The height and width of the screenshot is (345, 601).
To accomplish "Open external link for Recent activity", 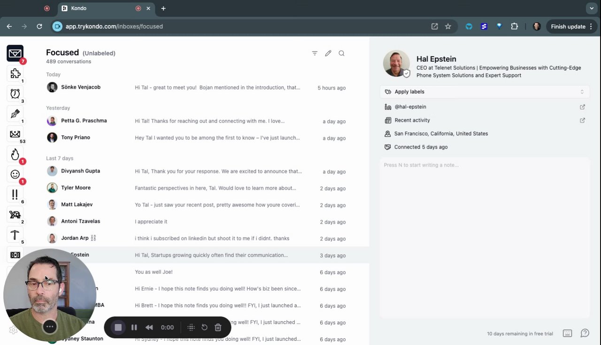I will [582, 120].
